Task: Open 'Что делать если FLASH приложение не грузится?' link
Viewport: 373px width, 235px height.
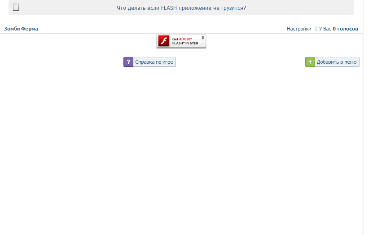Action: tap(181, 8)
